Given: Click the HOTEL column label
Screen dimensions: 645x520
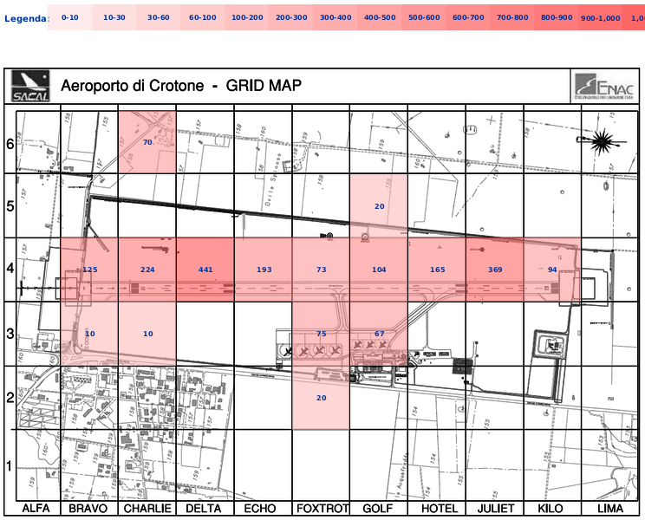Looking at the screenshot, I should [x=440, y=509].
